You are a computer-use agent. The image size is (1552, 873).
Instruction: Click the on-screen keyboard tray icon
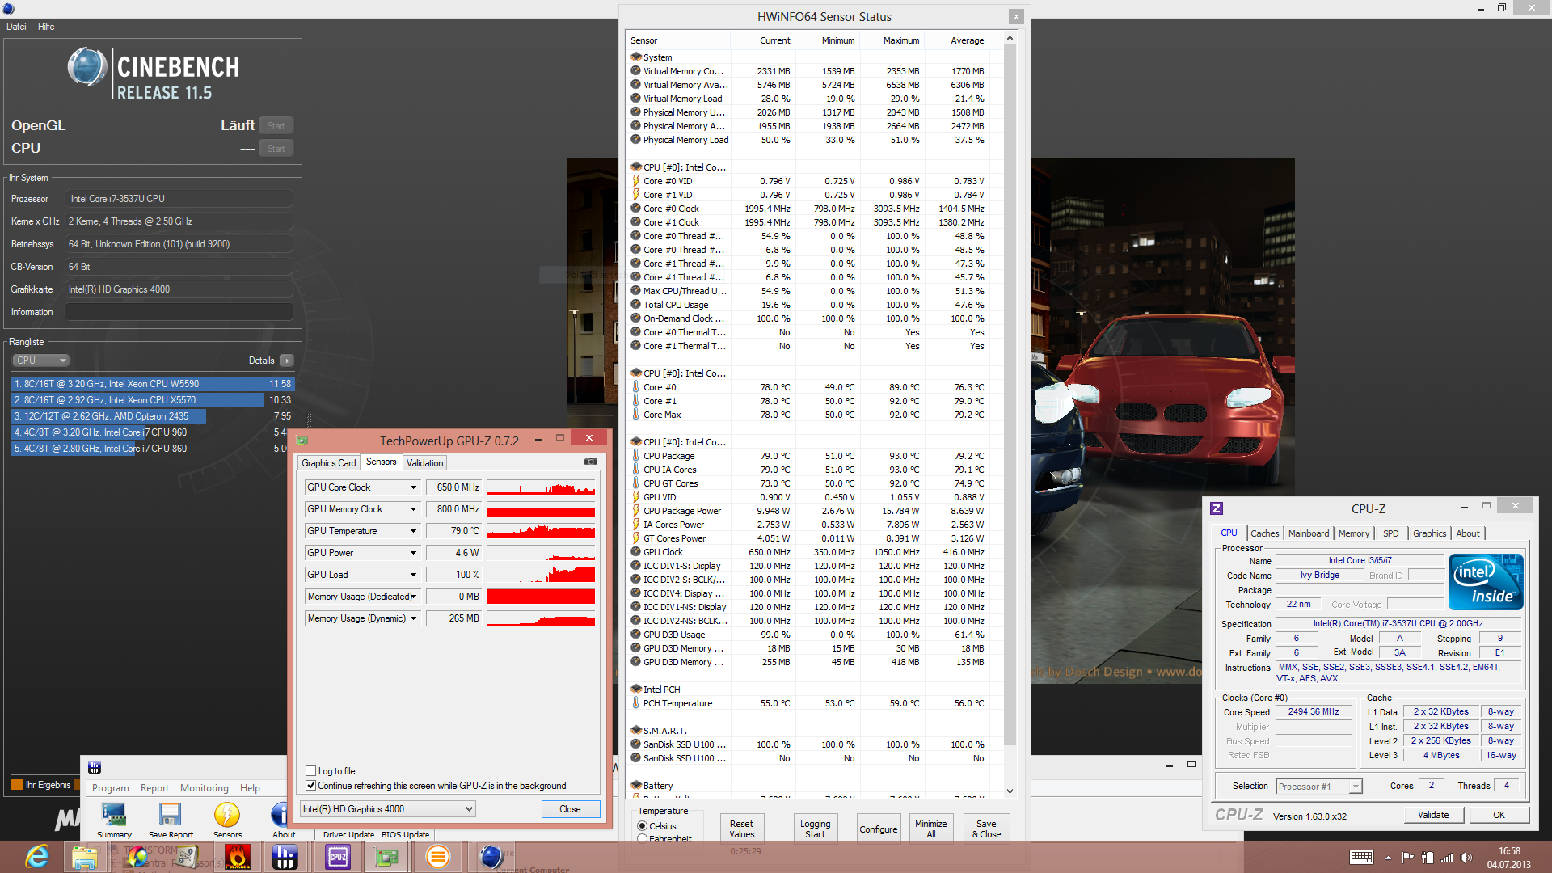pos(1361,858)
